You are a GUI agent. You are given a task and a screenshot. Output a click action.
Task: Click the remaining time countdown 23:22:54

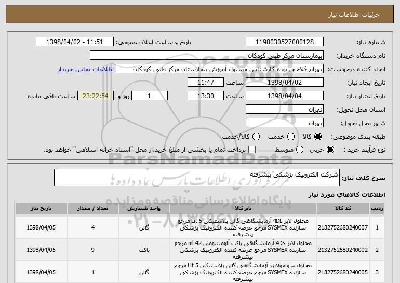pyautogui.click(x=96, y=96)
